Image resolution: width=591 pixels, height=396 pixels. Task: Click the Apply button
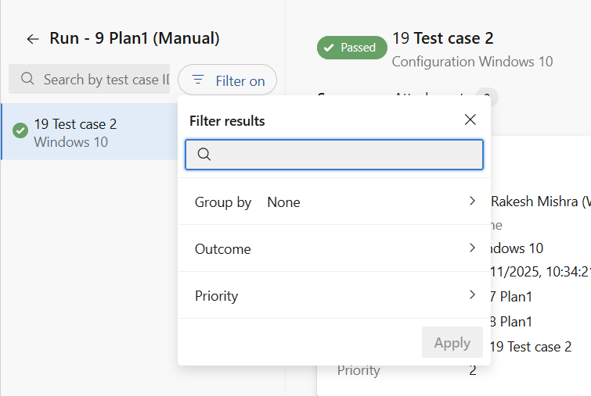pos(452,343)
